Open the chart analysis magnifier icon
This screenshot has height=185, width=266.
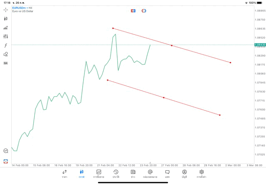point(6,151)
